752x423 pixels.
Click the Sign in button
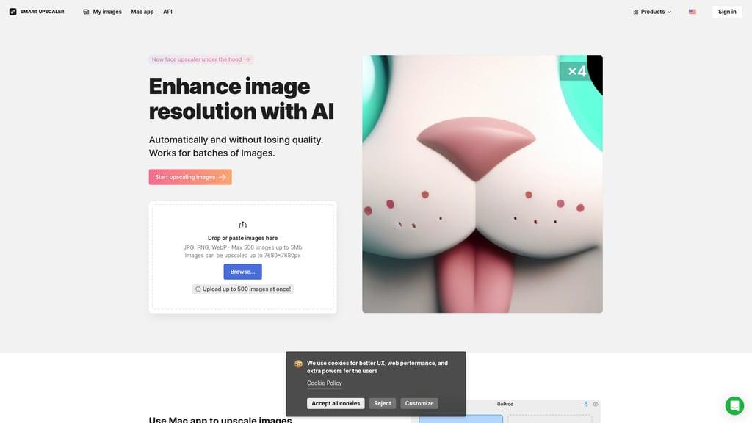point(727,12)
